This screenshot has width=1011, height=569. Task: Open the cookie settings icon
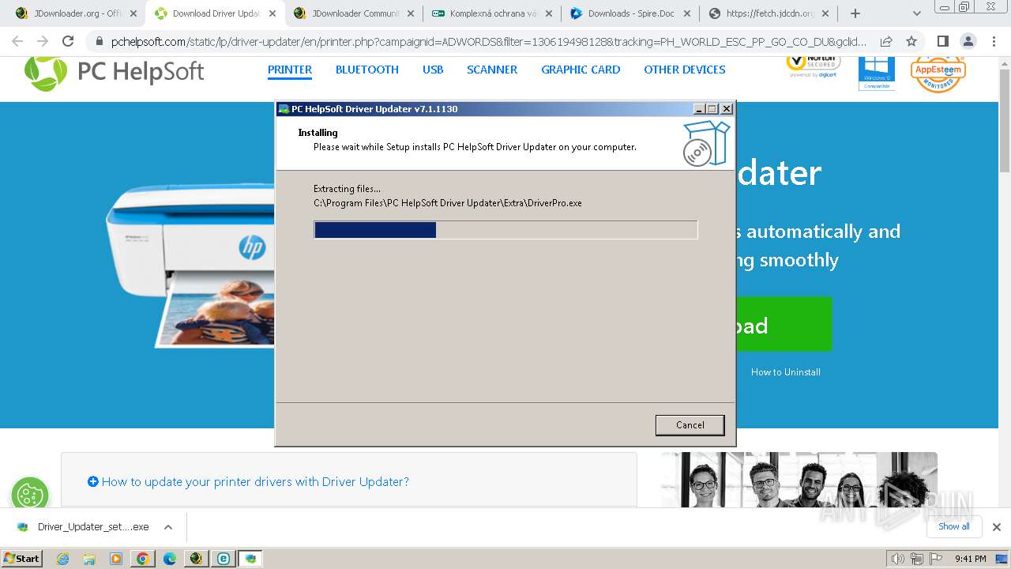pos(30,496)
